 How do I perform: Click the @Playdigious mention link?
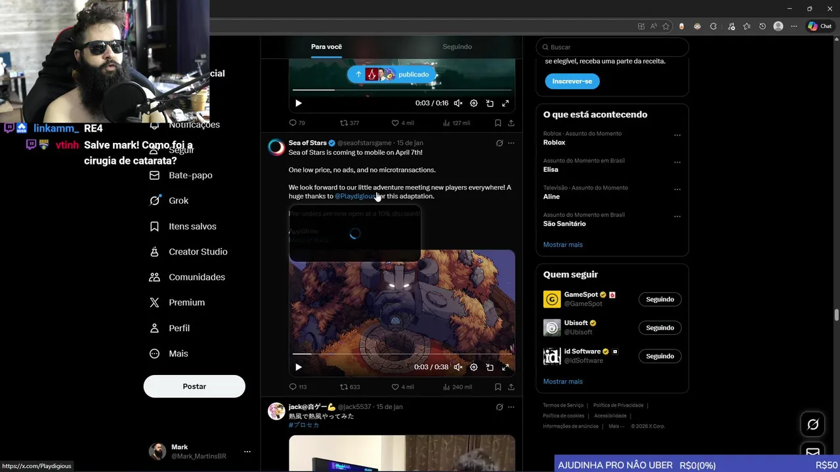coord(355,196)
